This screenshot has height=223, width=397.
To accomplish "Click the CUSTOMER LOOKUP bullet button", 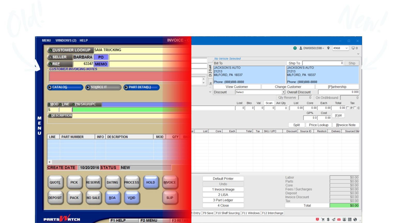I will [70, 50].
